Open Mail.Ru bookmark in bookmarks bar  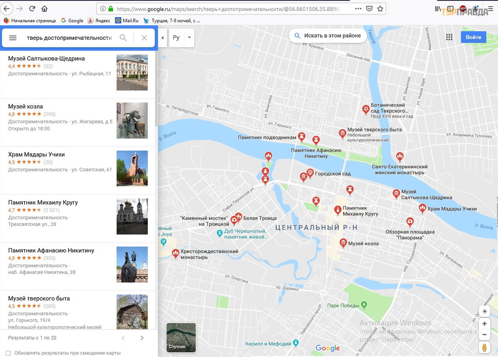pos(127,20)
